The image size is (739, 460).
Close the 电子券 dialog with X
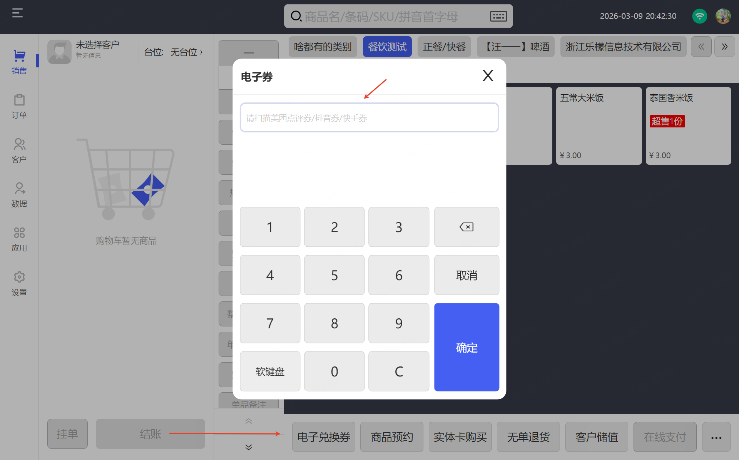(488, 75)
